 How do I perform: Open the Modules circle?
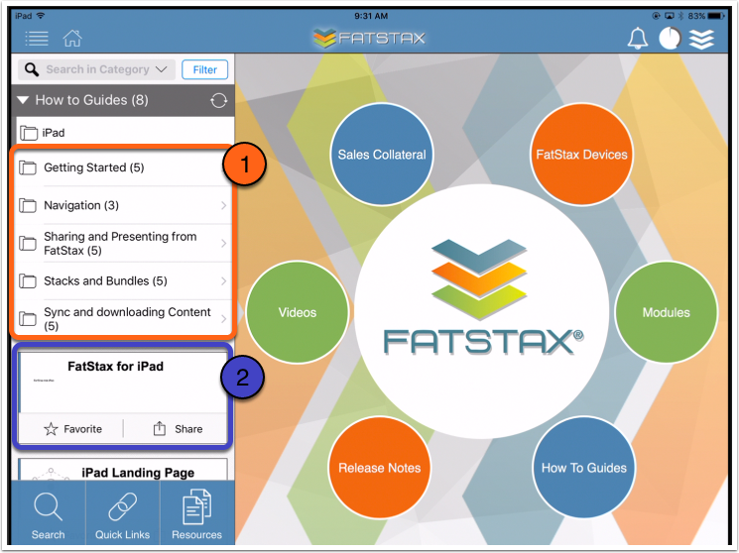[x=666, y=312]
